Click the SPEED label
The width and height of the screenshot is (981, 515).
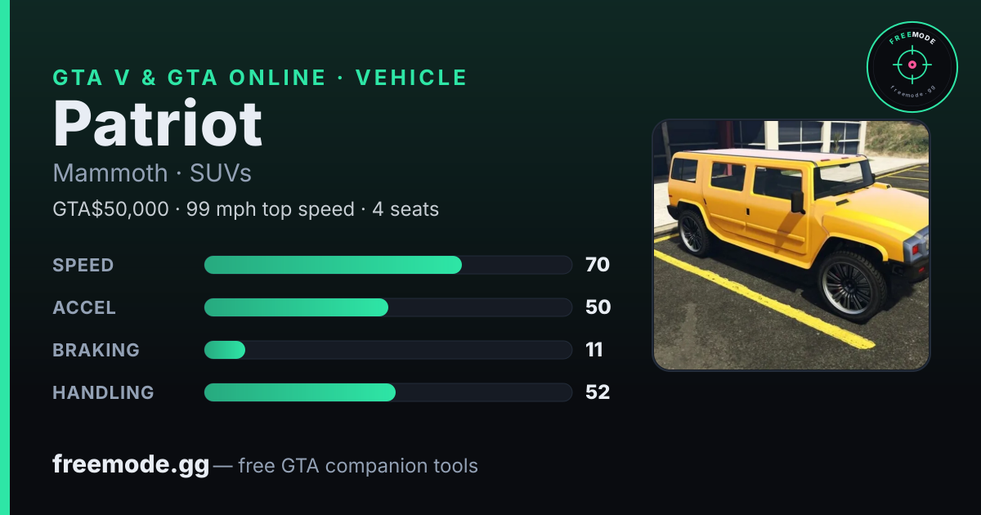pos(83,265)
